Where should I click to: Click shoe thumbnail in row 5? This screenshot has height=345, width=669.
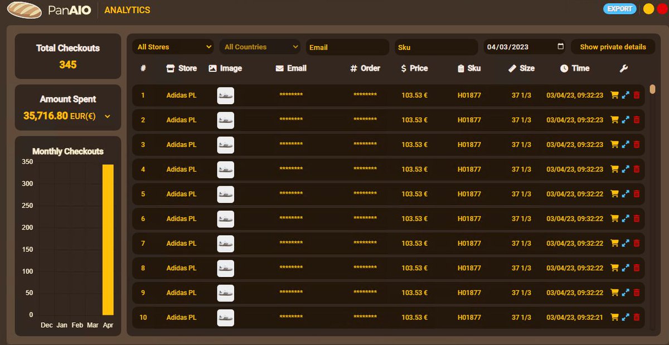tap(225, 194)
